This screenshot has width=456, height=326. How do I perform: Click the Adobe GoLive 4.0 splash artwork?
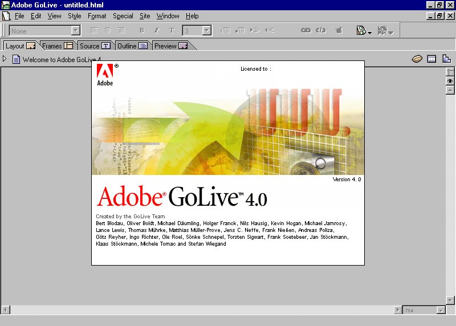tap(228, 132)
